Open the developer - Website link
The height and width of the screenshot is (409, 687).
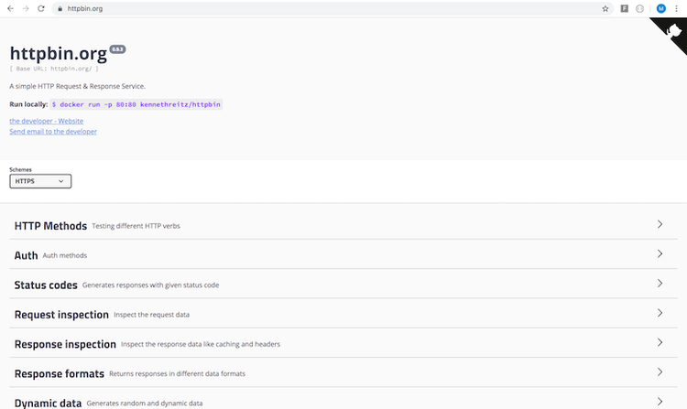coord(47,121)
